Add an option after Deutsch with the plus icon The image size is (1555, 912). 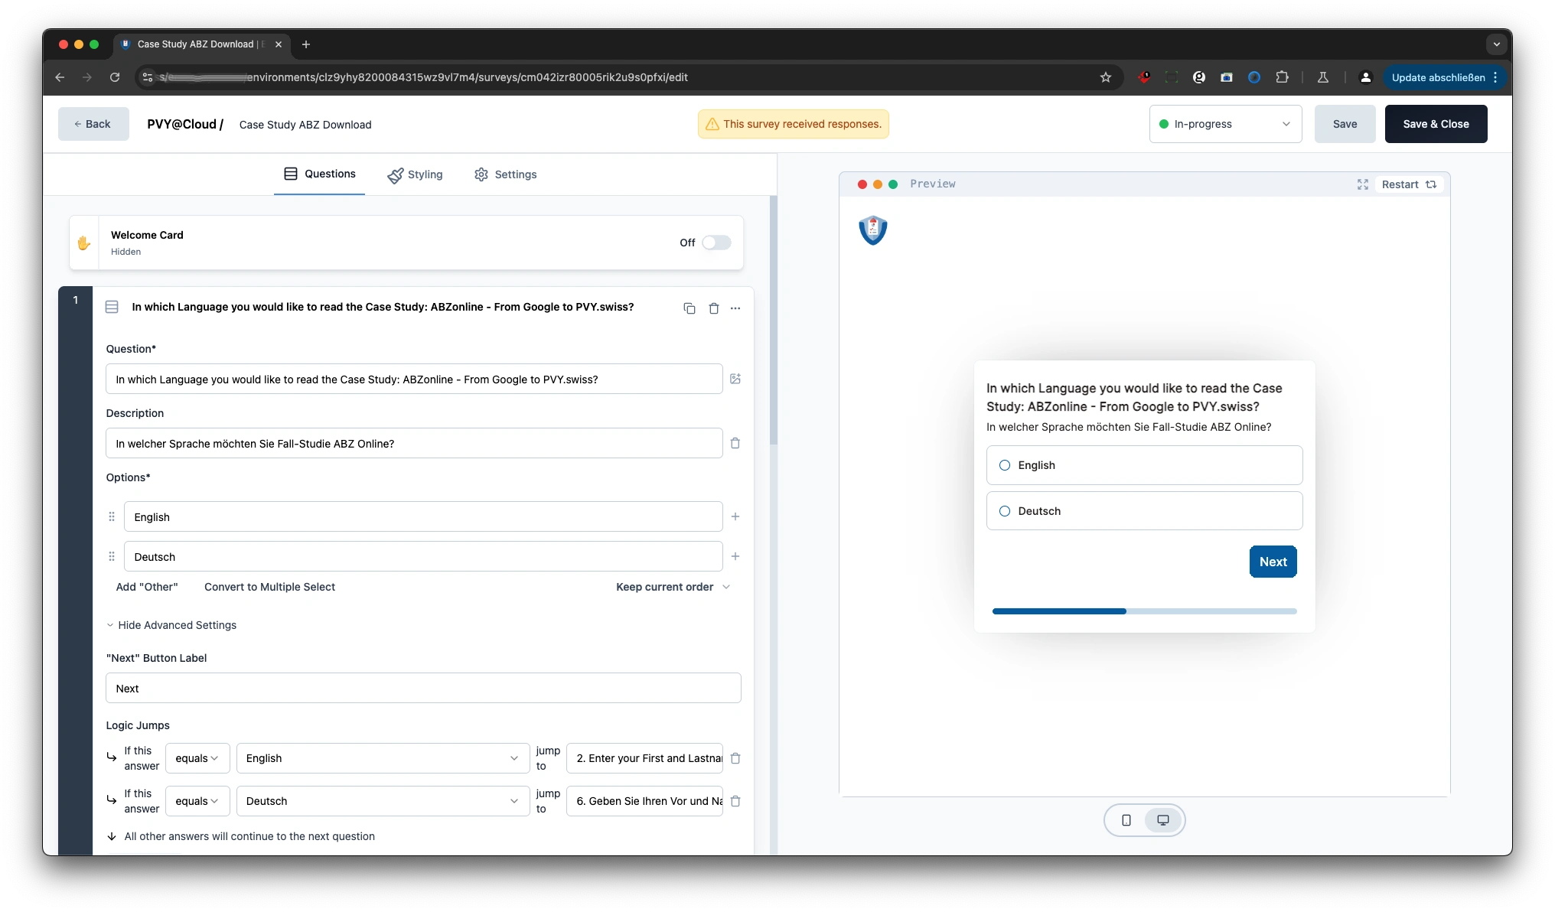click(x=735, y=556)
